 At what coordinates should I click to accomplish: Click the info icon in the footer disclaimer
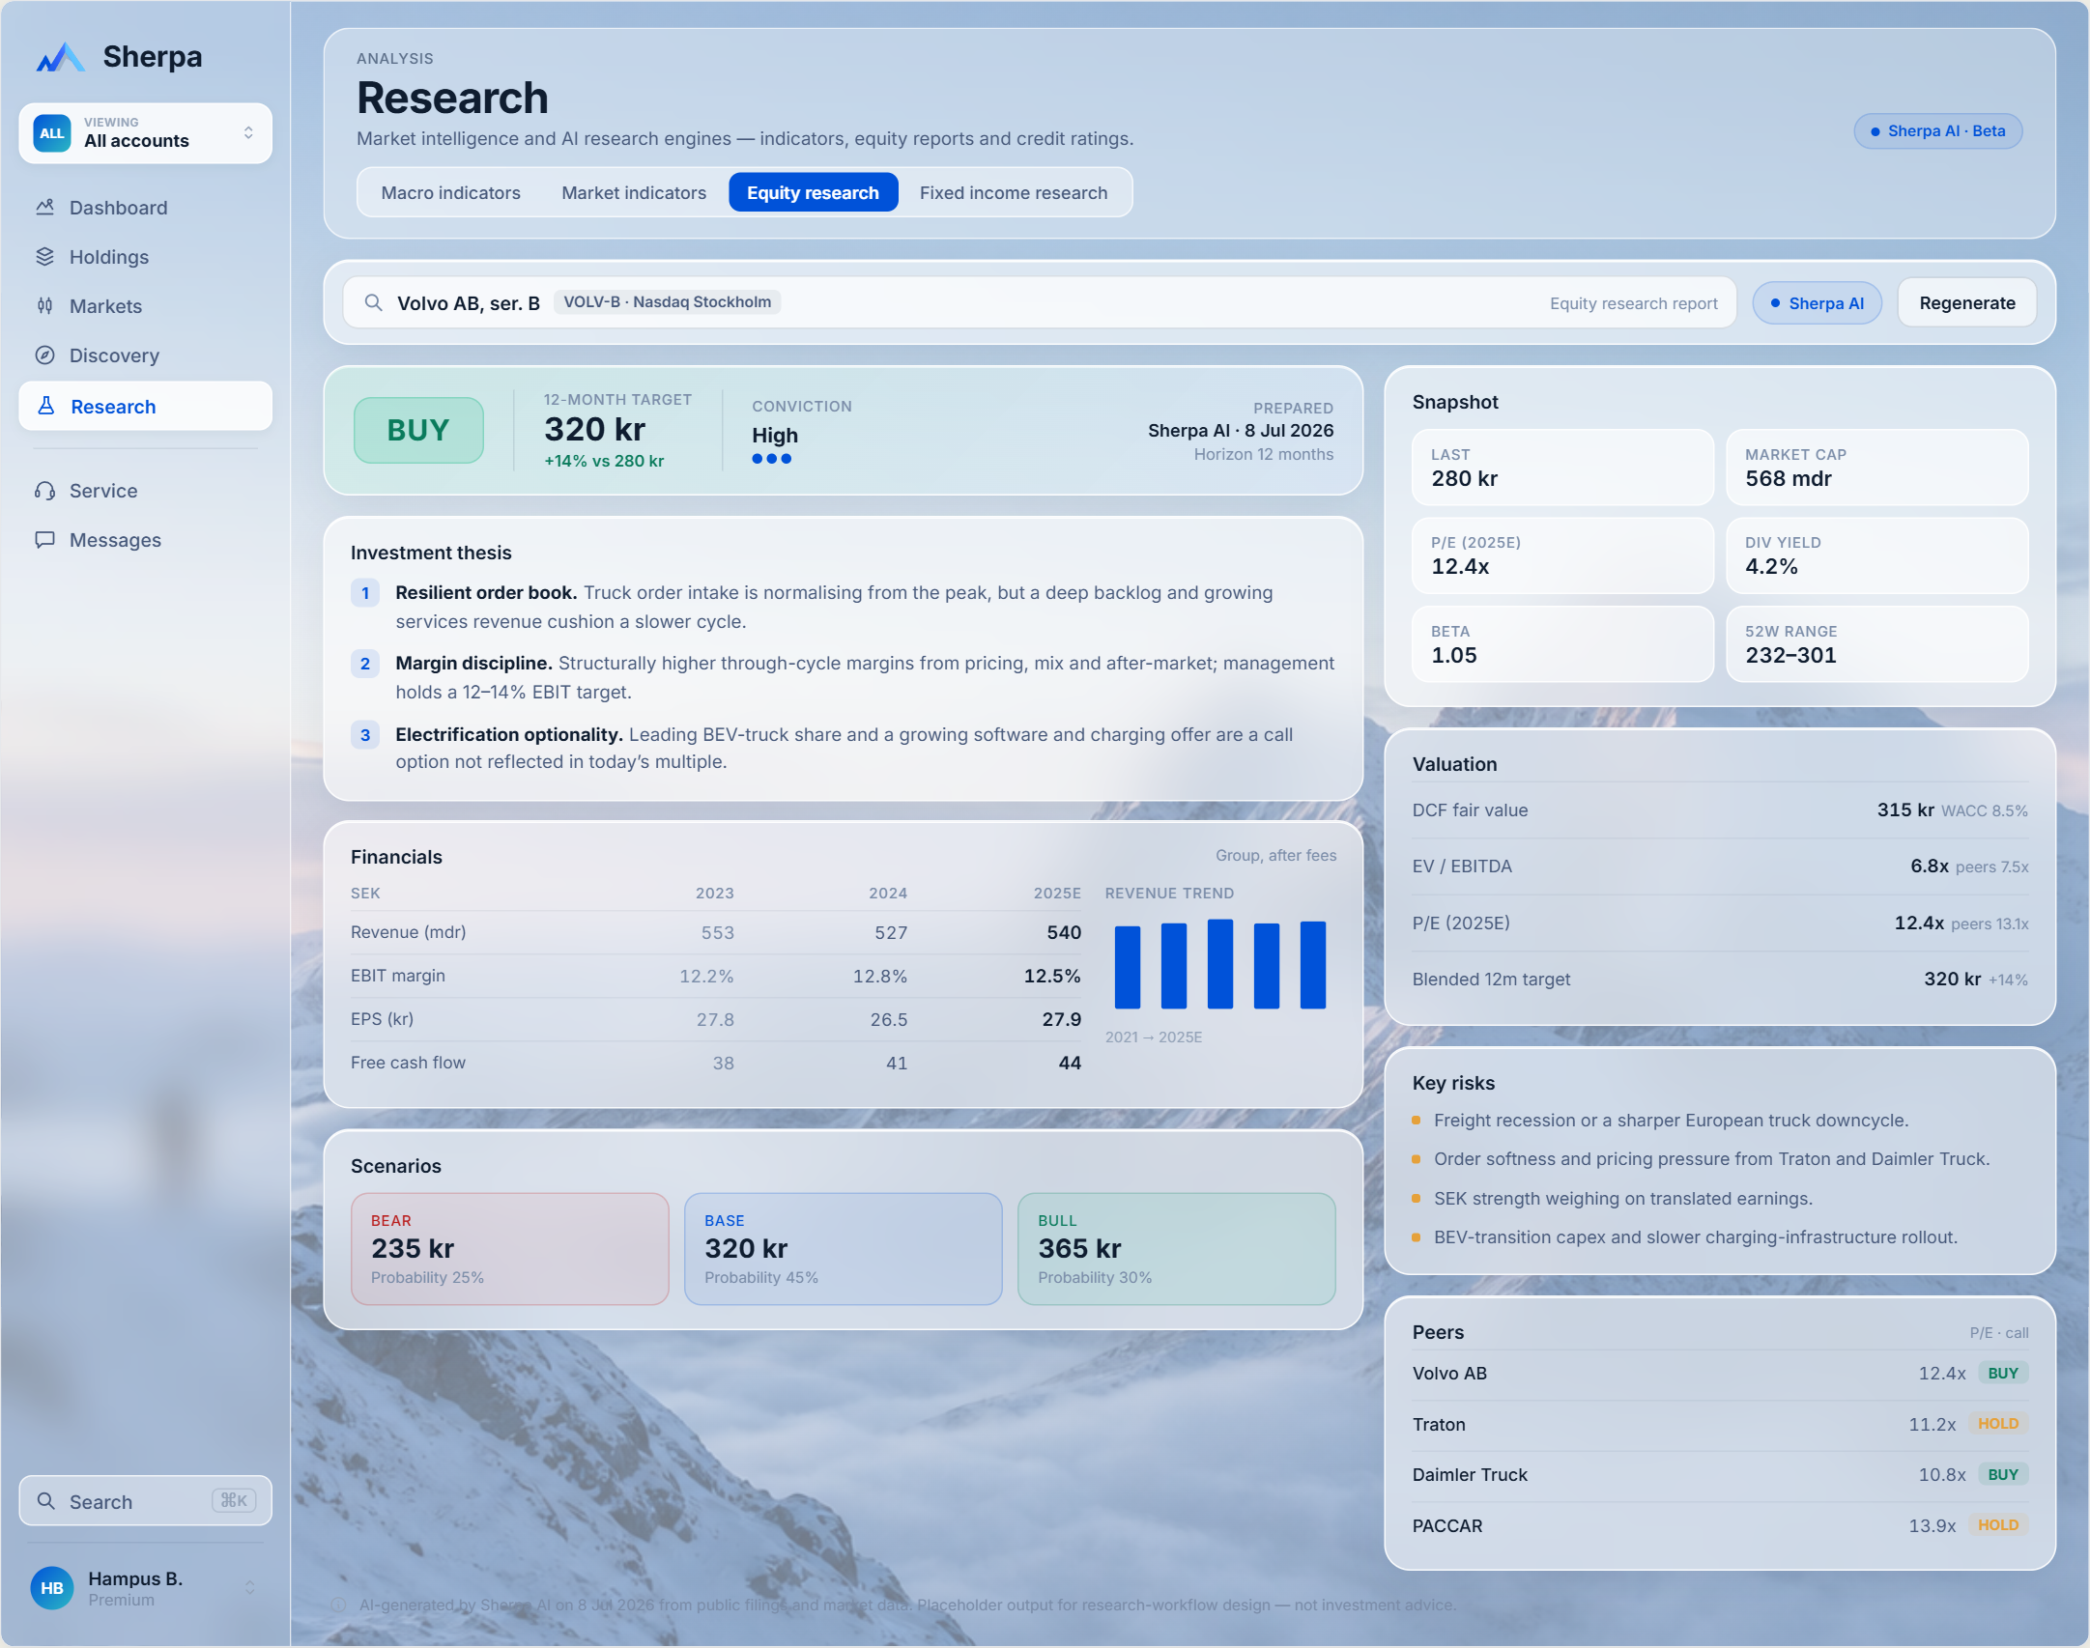point(338,1605)
